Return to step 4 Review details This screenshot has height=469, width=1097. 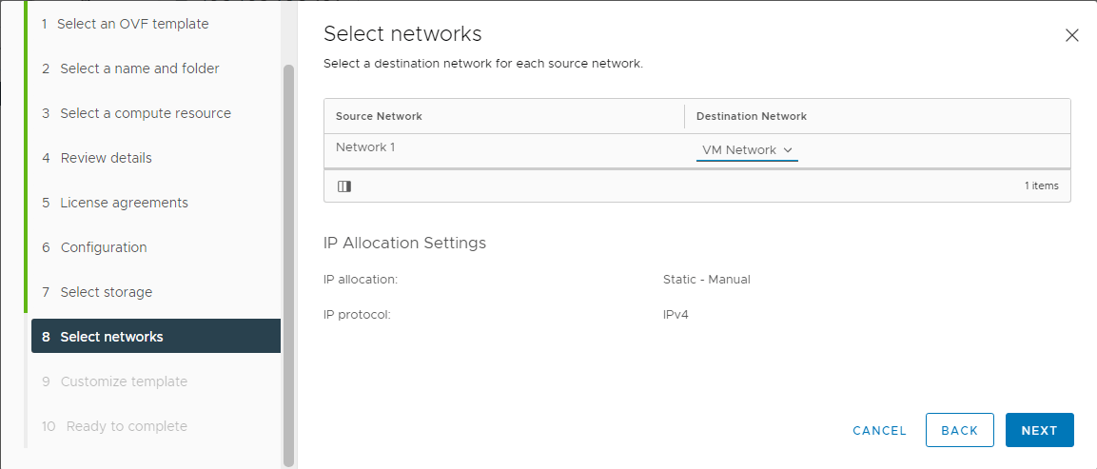pyautogui.click(x=96, y=158)
